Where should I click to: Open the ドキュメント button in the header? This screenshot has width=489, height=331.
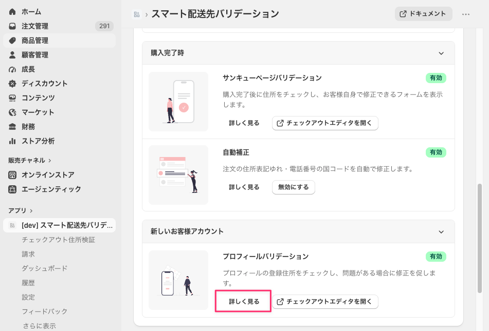click(x=423, y=14)
